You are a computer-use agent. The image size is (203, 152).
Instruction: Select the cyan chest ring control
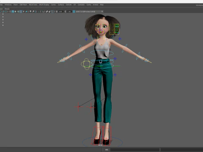(x=102, y=53)
